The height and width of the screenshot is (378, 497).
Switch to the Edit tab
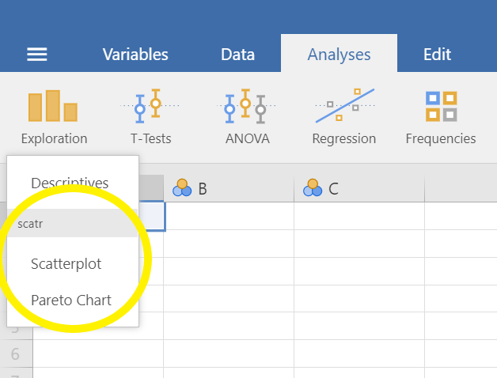coord(437,55)
